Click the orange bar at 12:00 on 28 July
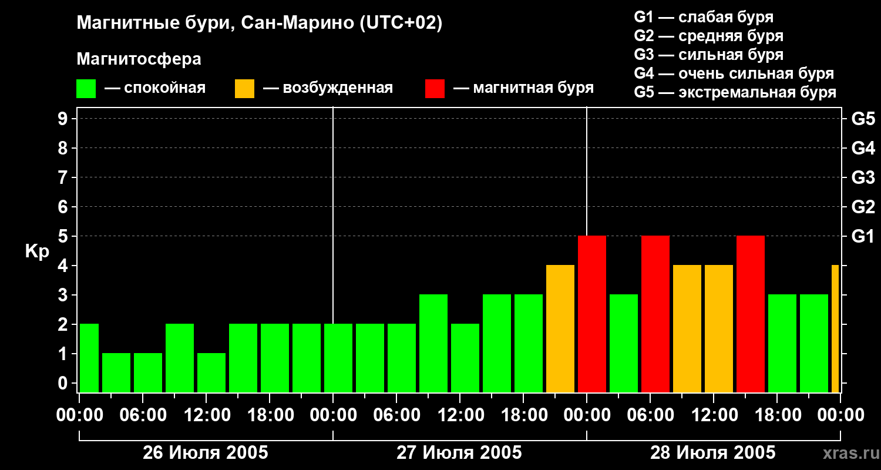 coord(719,329)
